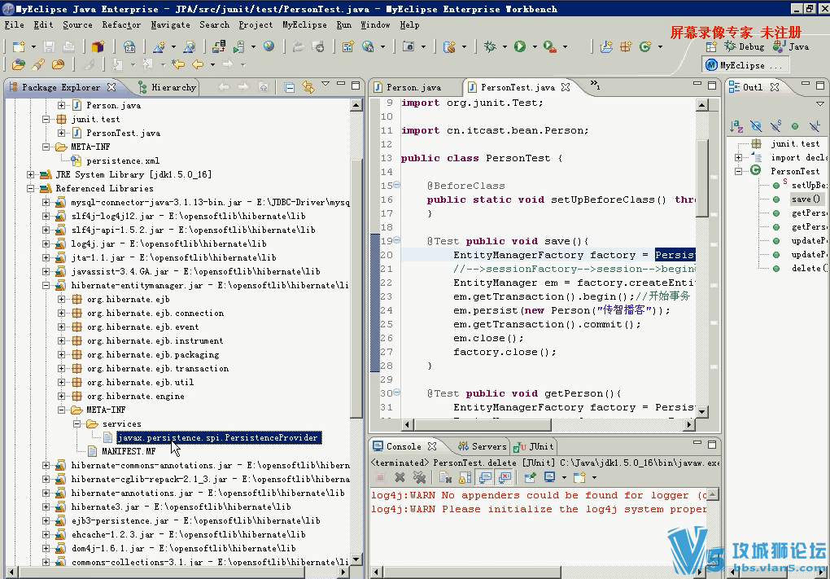Viewport: 830px width, 579px height.
Task: Toggle Hide Static Members in Outline
Action: point(775,126)
